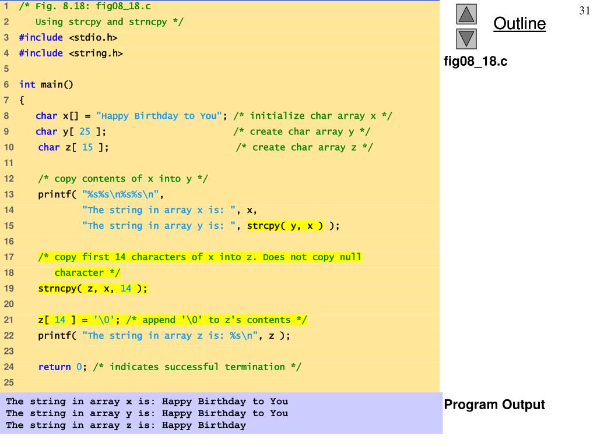Click the highlighted strcpy( y, x ) call
The image size is (597, 447).
coord(285,226)
